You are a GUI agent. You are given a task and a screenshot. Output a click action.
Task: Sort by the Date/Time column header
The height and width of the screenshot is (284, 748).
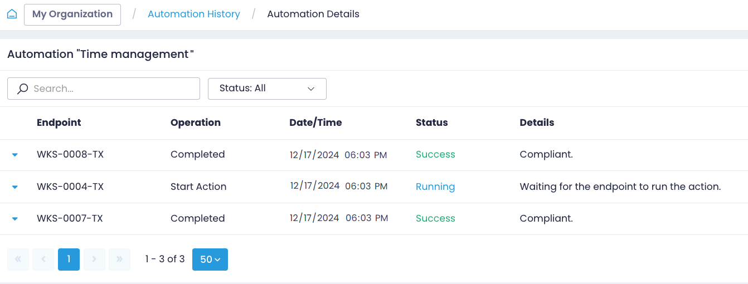tap(315, 123)
